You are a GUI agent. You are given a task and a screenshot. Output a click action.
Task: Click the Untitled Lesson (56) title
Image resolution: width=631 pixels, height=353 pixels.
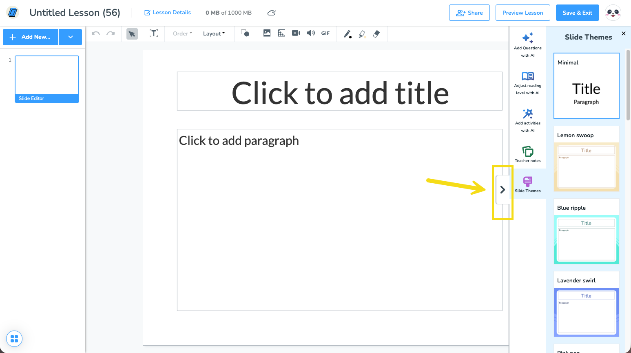click(x=75, y=13)
